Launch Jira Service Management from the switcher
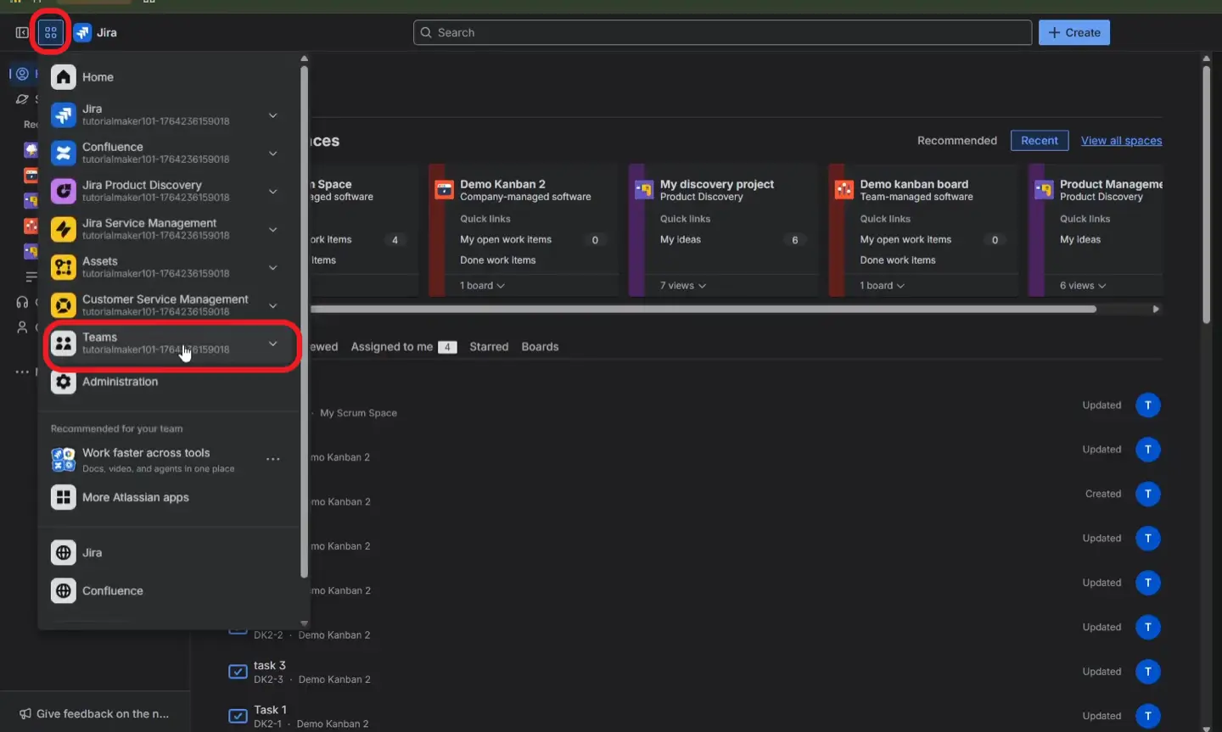The height and width of the screenshot is (732, 1222). 64,229
